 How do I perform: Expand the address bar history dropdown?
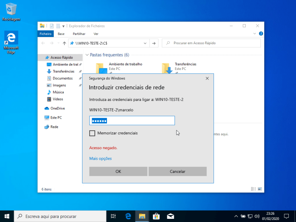[145, 43]
